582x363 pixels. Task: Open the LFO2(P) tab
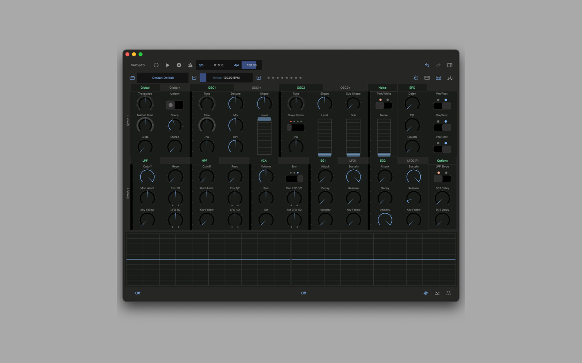click(x=413, y=161)
